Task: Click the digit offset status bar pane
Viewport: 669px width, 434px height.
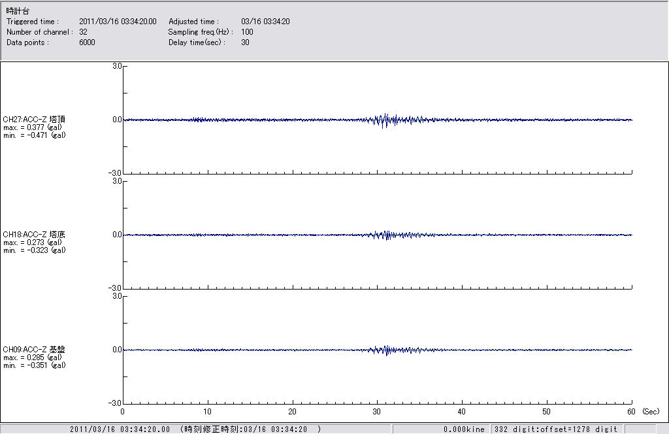Action: (x=555, y=429)
